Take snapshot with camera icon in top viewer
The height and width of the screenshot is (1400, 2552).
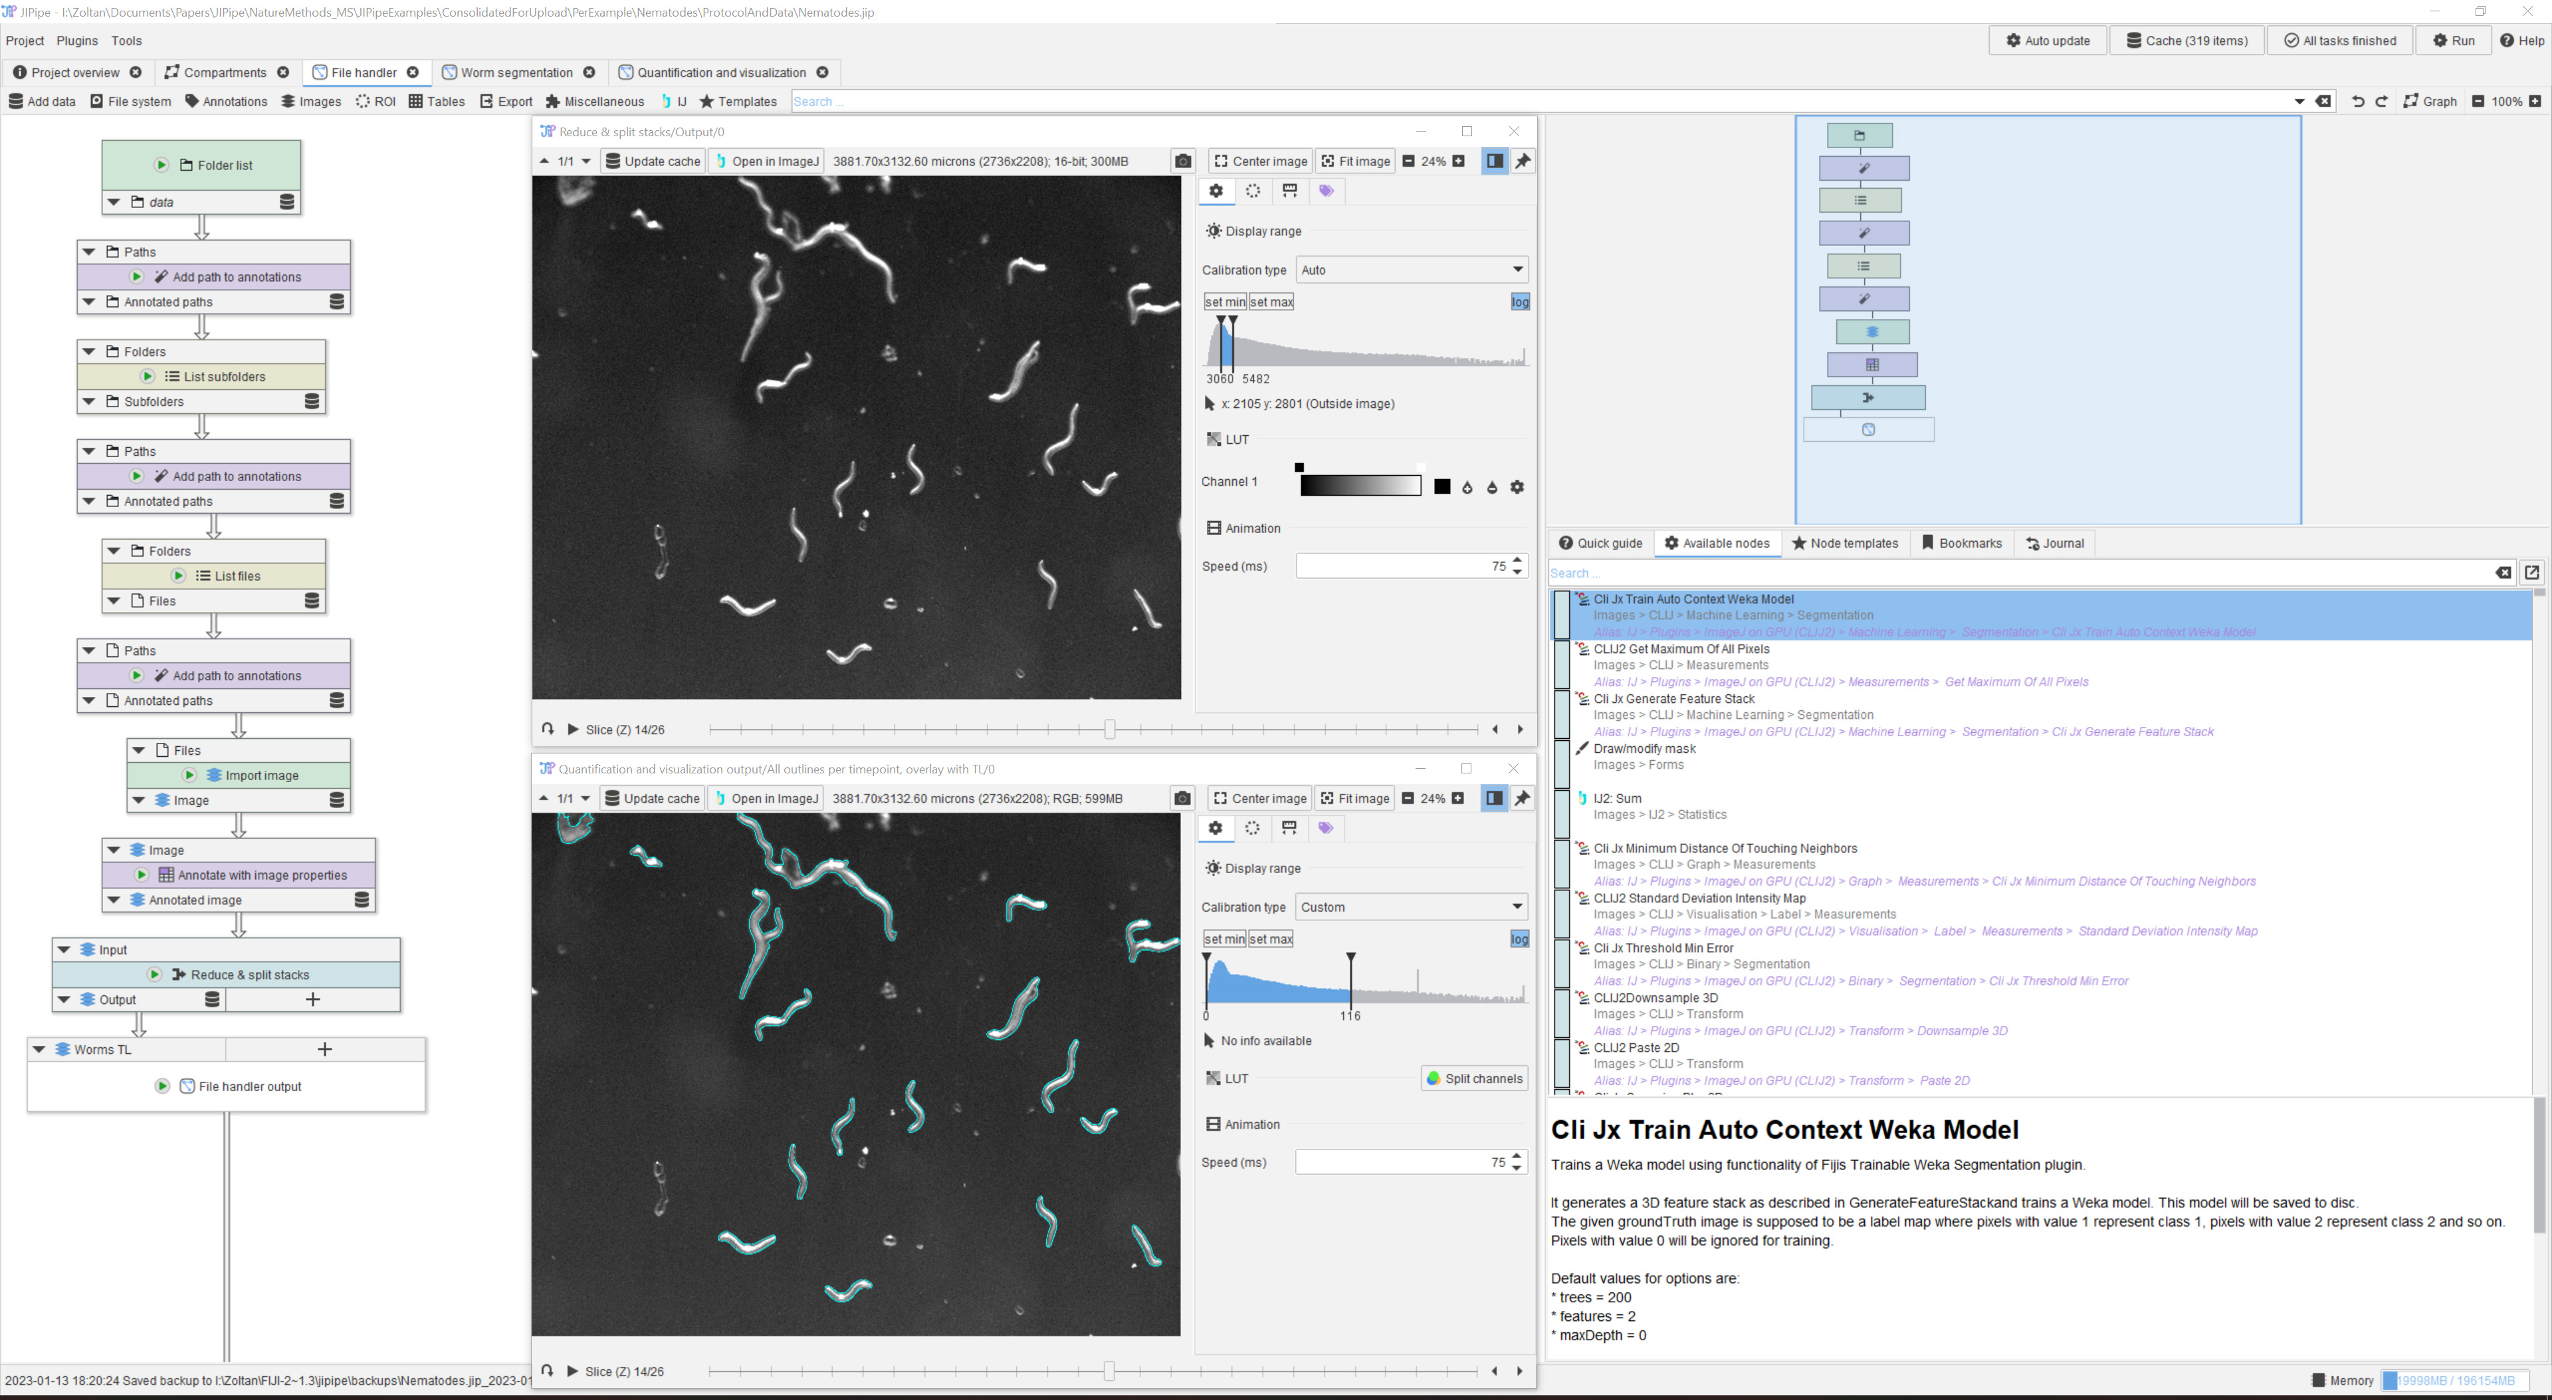pyautogui.click(x=1183, y=161)
